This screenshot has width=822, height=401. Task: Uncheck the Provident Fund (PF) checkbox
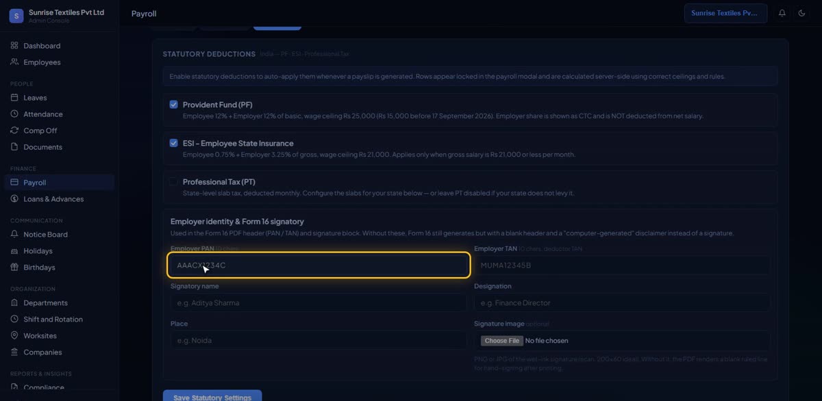(174, 105)
